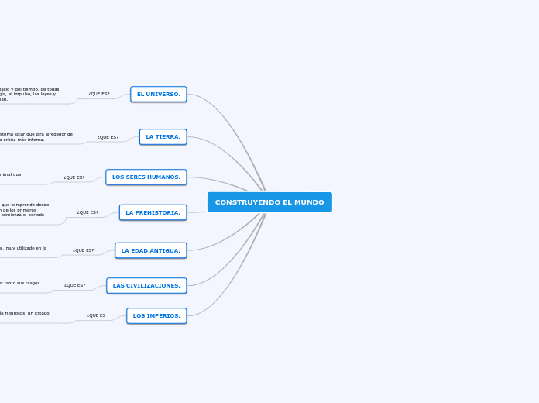Screen dimensions: 539x403
Task: Click ¿QUE ES? beside LA EDAD ANTIGUA.
Action: pos(83,250)
